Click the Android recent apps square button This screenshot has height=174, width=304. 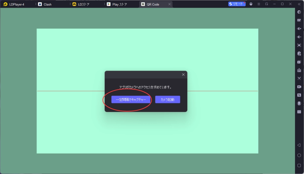(299, 165)
